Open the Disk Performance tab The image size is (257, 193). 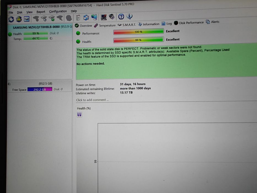click(x=189, y=23)
